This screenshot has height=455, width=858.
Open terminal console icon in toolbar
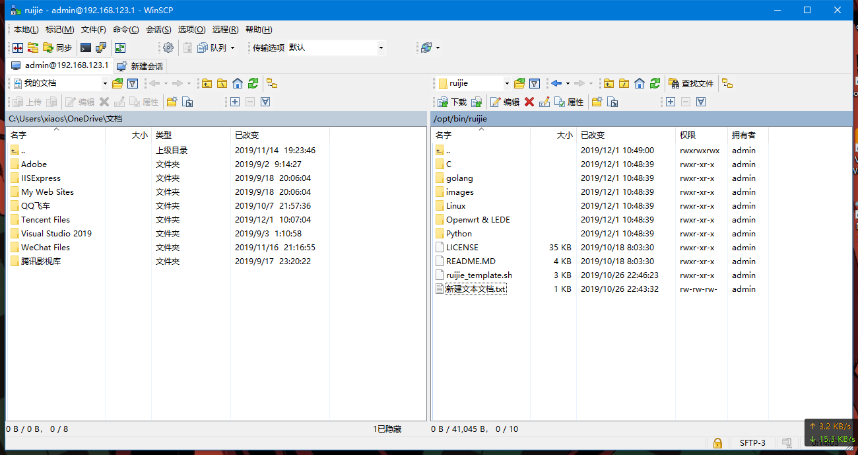85,48
